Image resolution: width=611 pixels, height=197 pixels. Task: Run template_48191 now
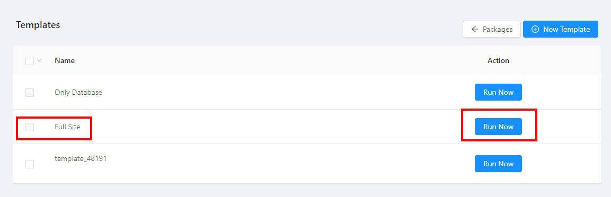(x=498, y=164)
